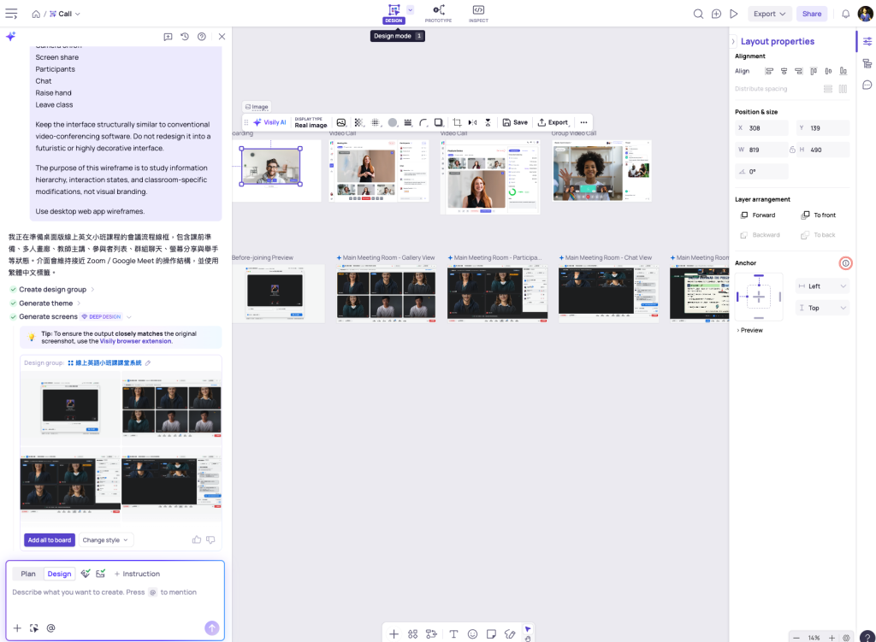Open the Anchor info icon

pyautogui.click(x=846, y=263)
